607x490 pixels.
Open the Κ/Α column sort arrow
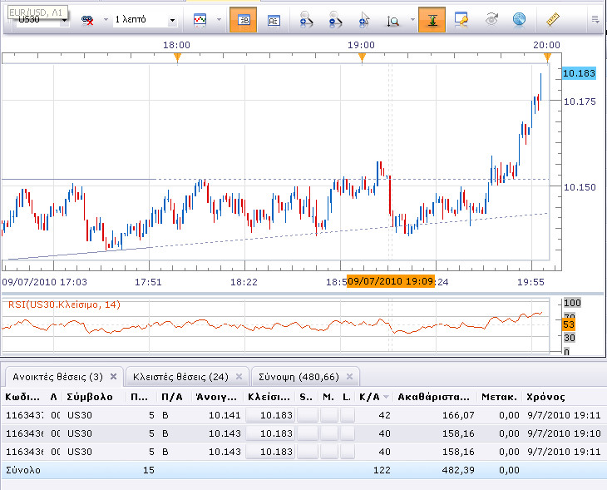[x=386, y=397]
